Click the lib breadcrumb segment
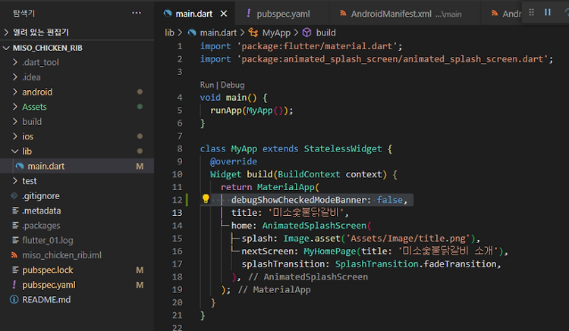This screenshot has height=331, width=569. coord(169,33)
